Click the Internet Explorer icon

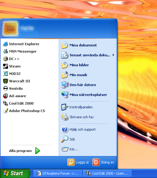tap(6, 44)
